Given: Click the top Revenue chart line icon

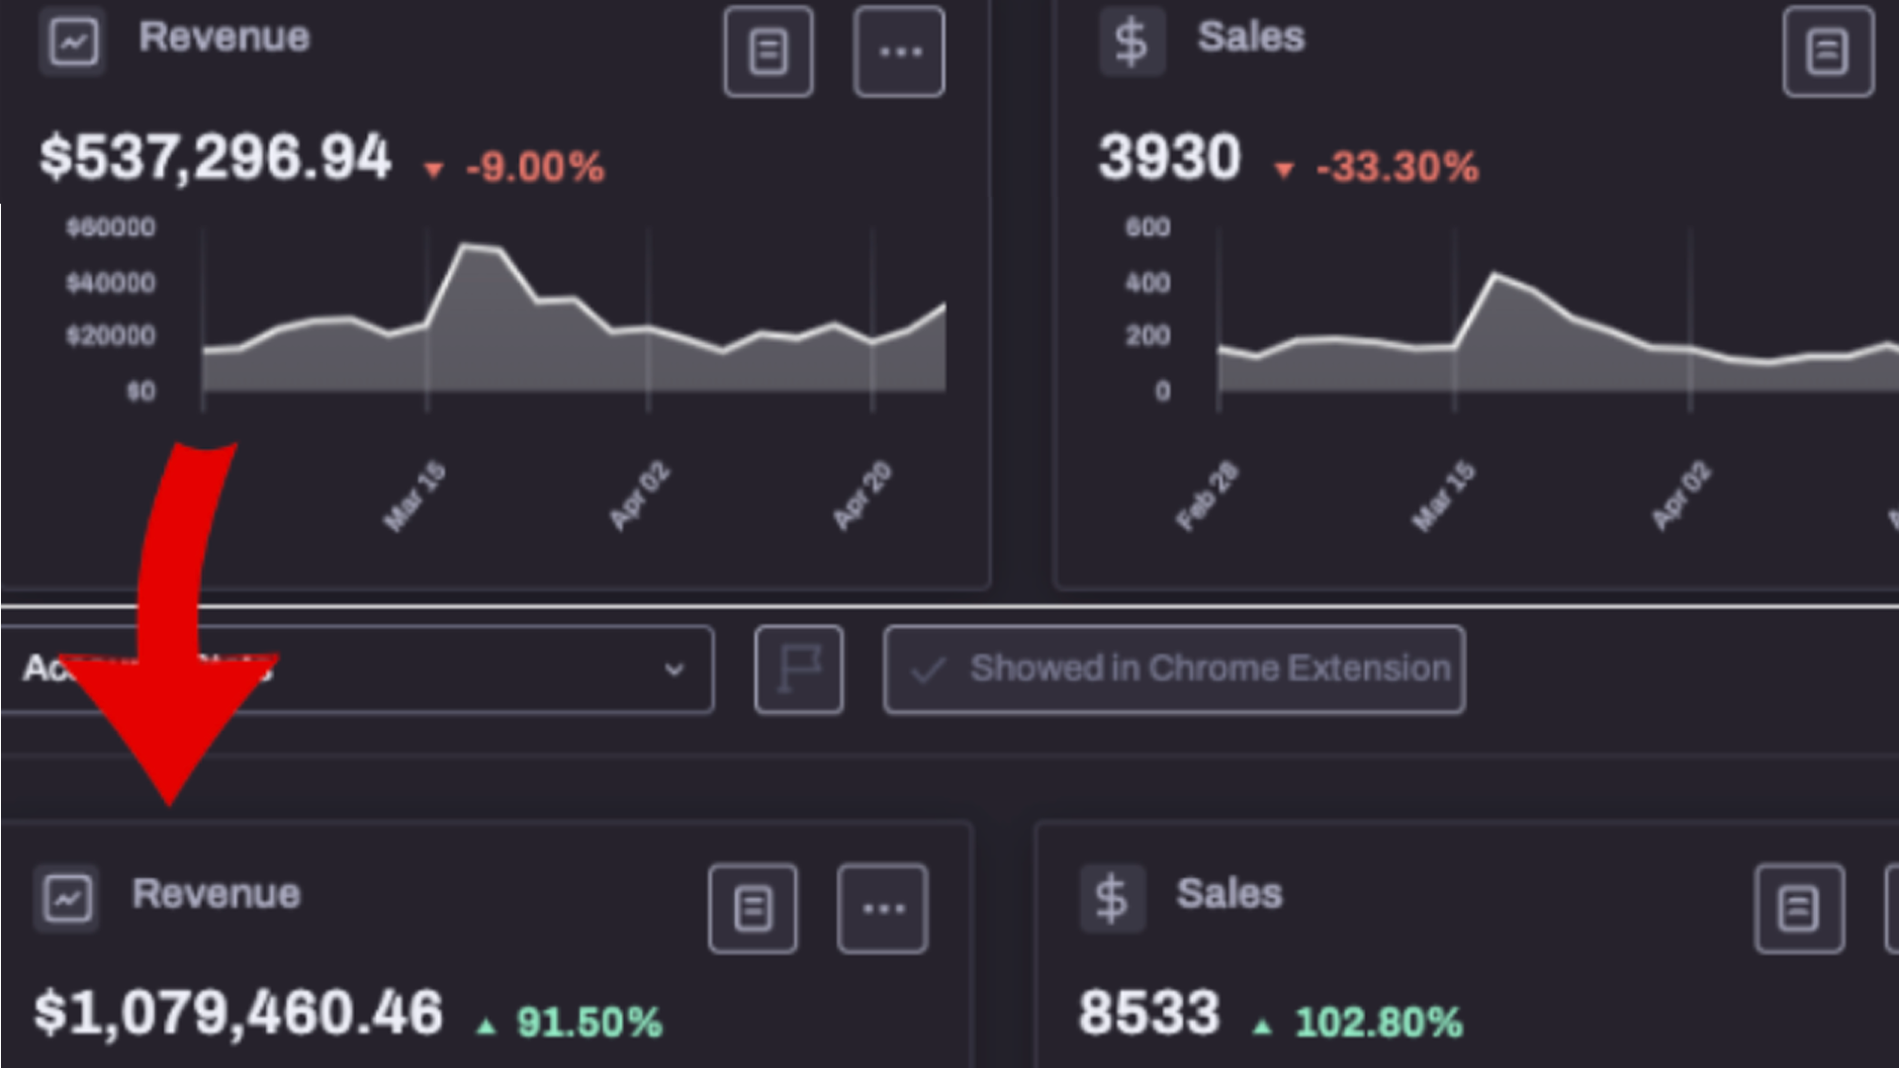Looking at the screenshot, I should (73, 42).
